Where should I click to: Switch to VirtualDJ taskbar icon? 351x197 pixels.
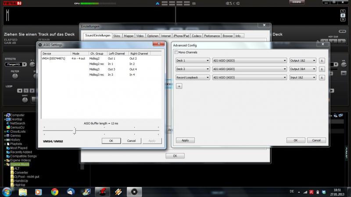click(102, 192)
